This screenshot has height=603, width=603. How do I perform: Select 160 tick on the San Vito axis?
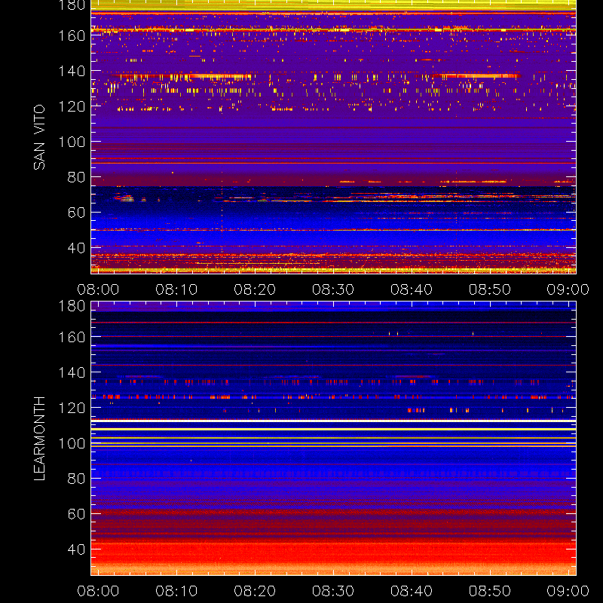72,35
